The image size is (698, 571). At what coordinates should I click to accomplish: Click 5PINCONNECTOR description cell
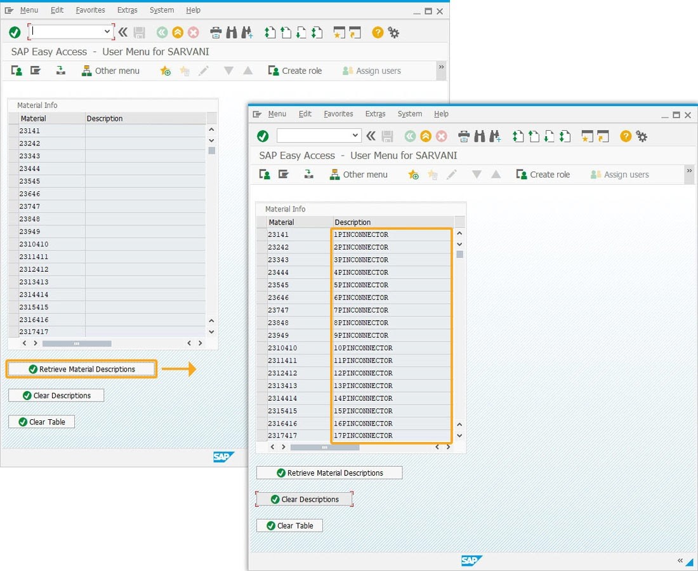click(392, 285)
